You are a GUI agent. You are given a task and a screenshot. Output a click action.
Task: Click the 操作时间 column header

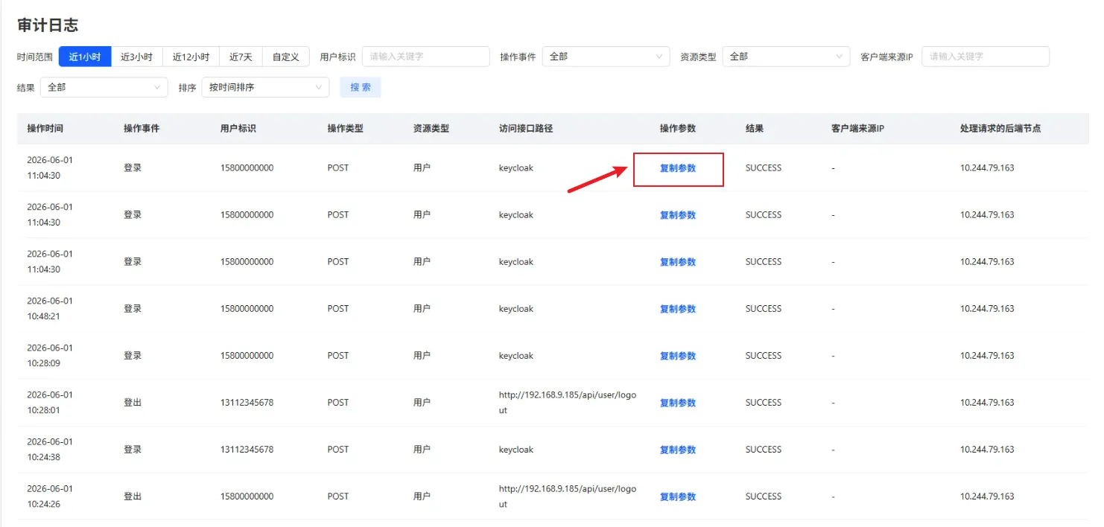45,129
